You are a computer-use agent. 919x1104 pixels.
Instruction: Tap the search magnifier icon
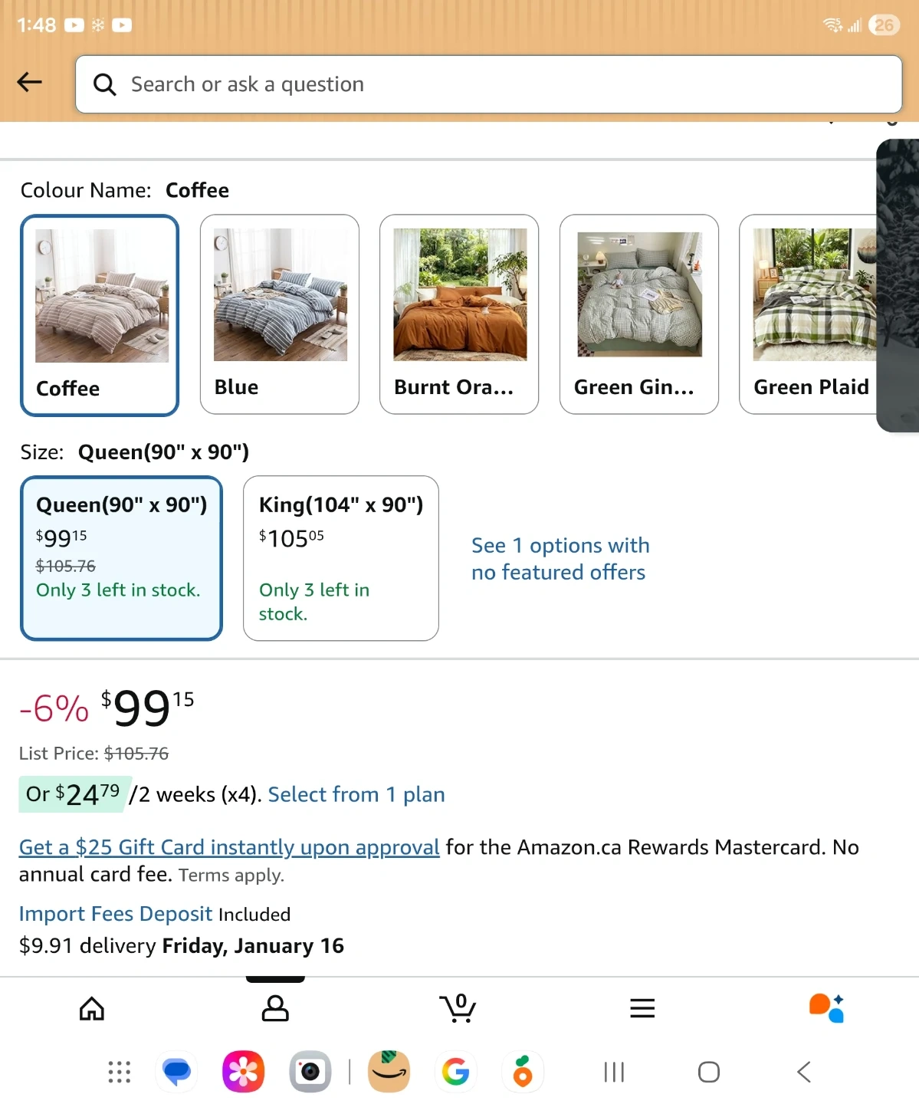pyautogui.click(x=105, y=84)
